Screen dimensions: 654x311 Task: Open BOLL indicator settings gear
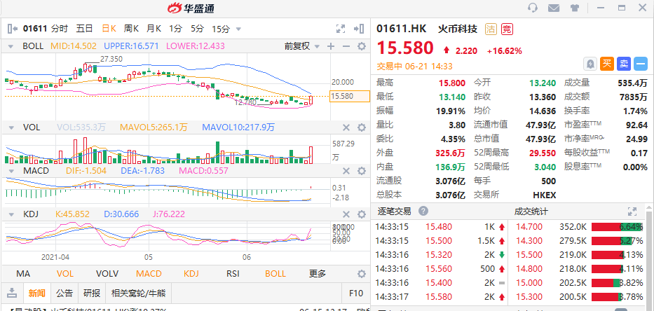(362, 46)
